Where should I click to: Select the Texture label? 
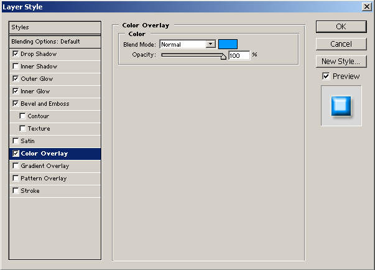[39, 129]
